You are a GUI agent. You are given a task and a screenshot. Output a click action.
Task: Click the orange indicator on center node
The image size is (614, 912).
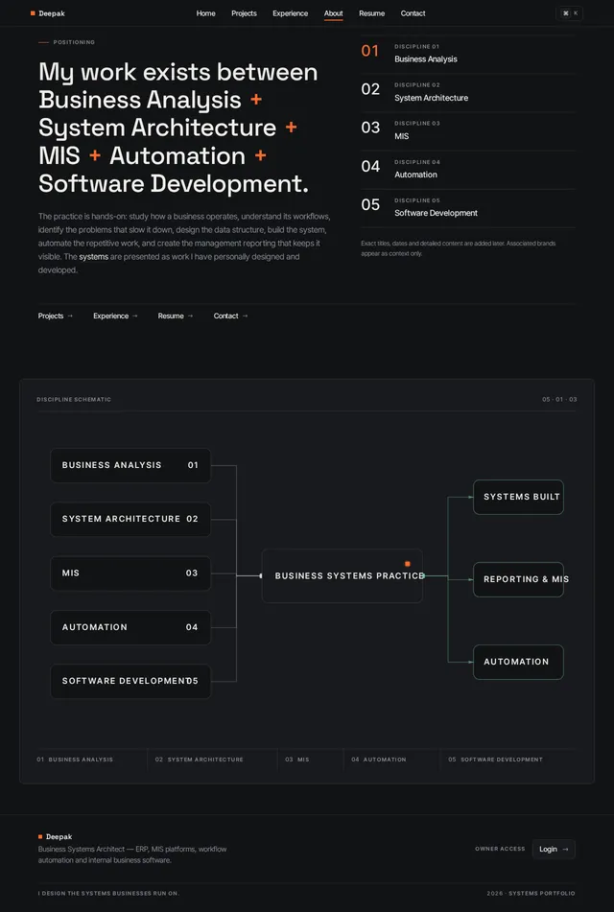pos(408,564)
